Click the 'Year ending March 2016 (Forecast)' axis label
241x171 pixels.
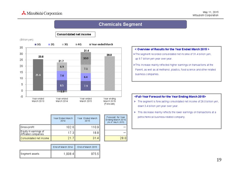tap(109, 101)
